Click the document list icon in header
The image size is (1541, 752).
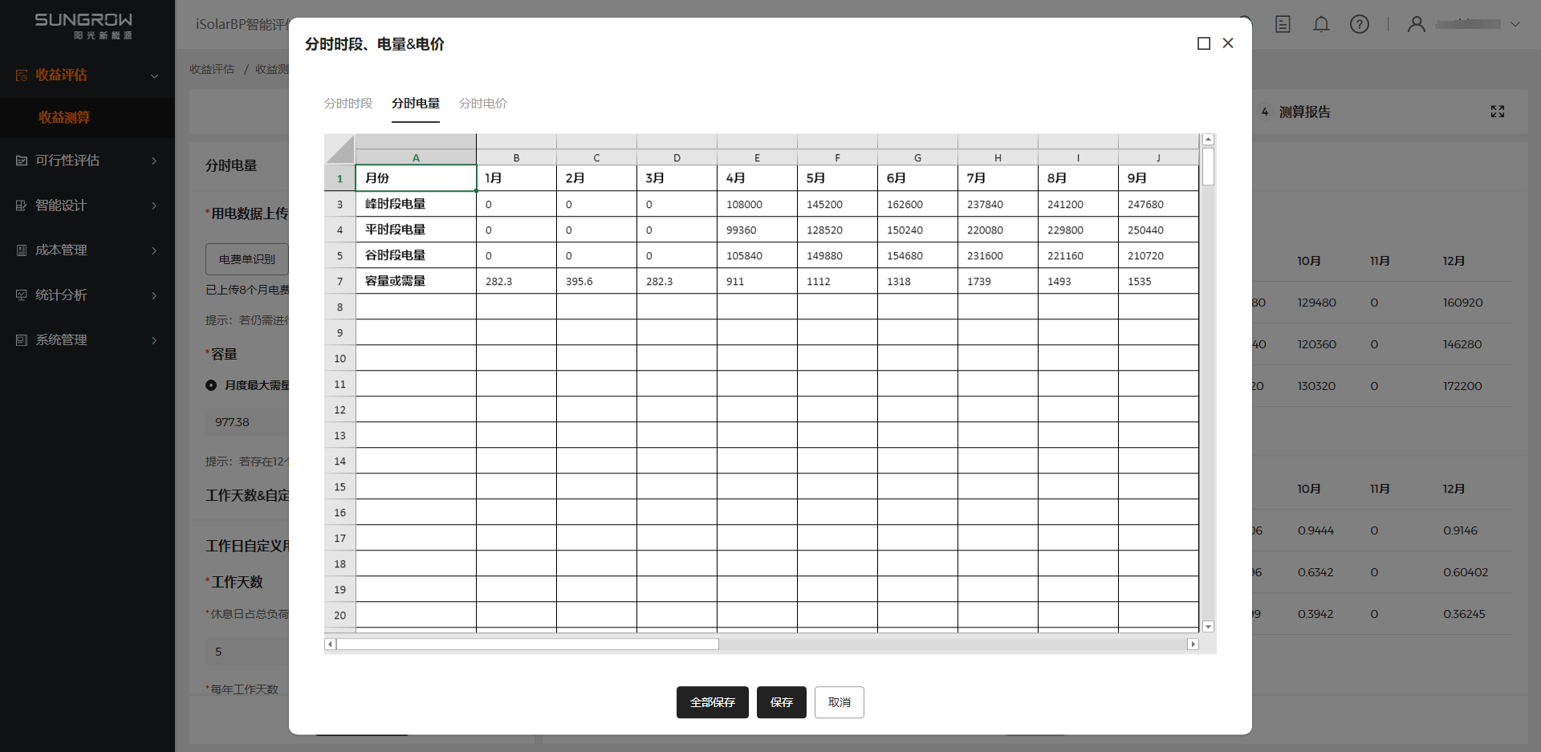[1283, 24]
